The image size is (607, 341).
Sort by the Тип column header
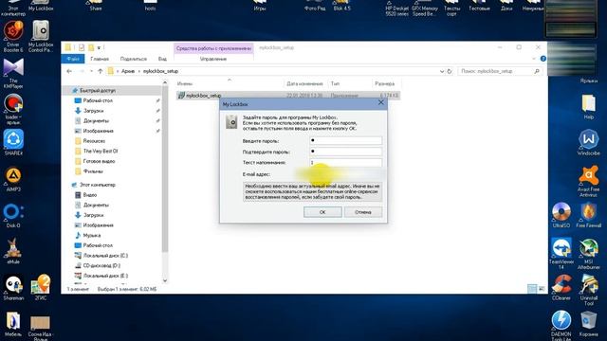pyautogui.click(x=350, y=83)
